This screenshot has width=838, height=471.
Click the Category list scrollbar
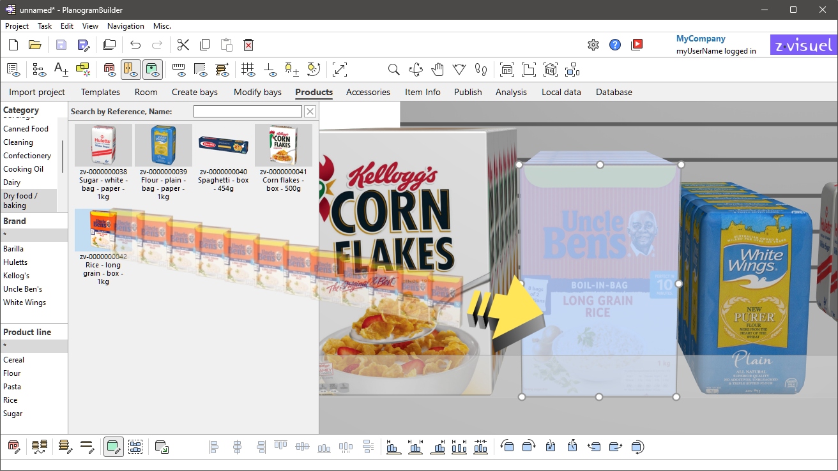62,156
